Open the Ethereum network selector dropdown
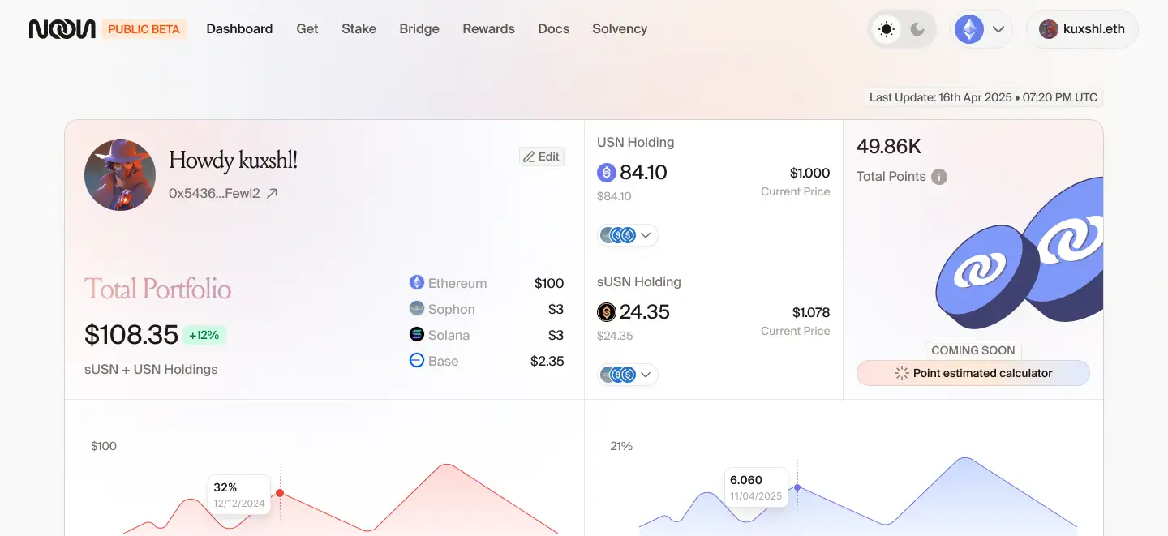This screenshot has height=536, width=1168. pos(981,29)
